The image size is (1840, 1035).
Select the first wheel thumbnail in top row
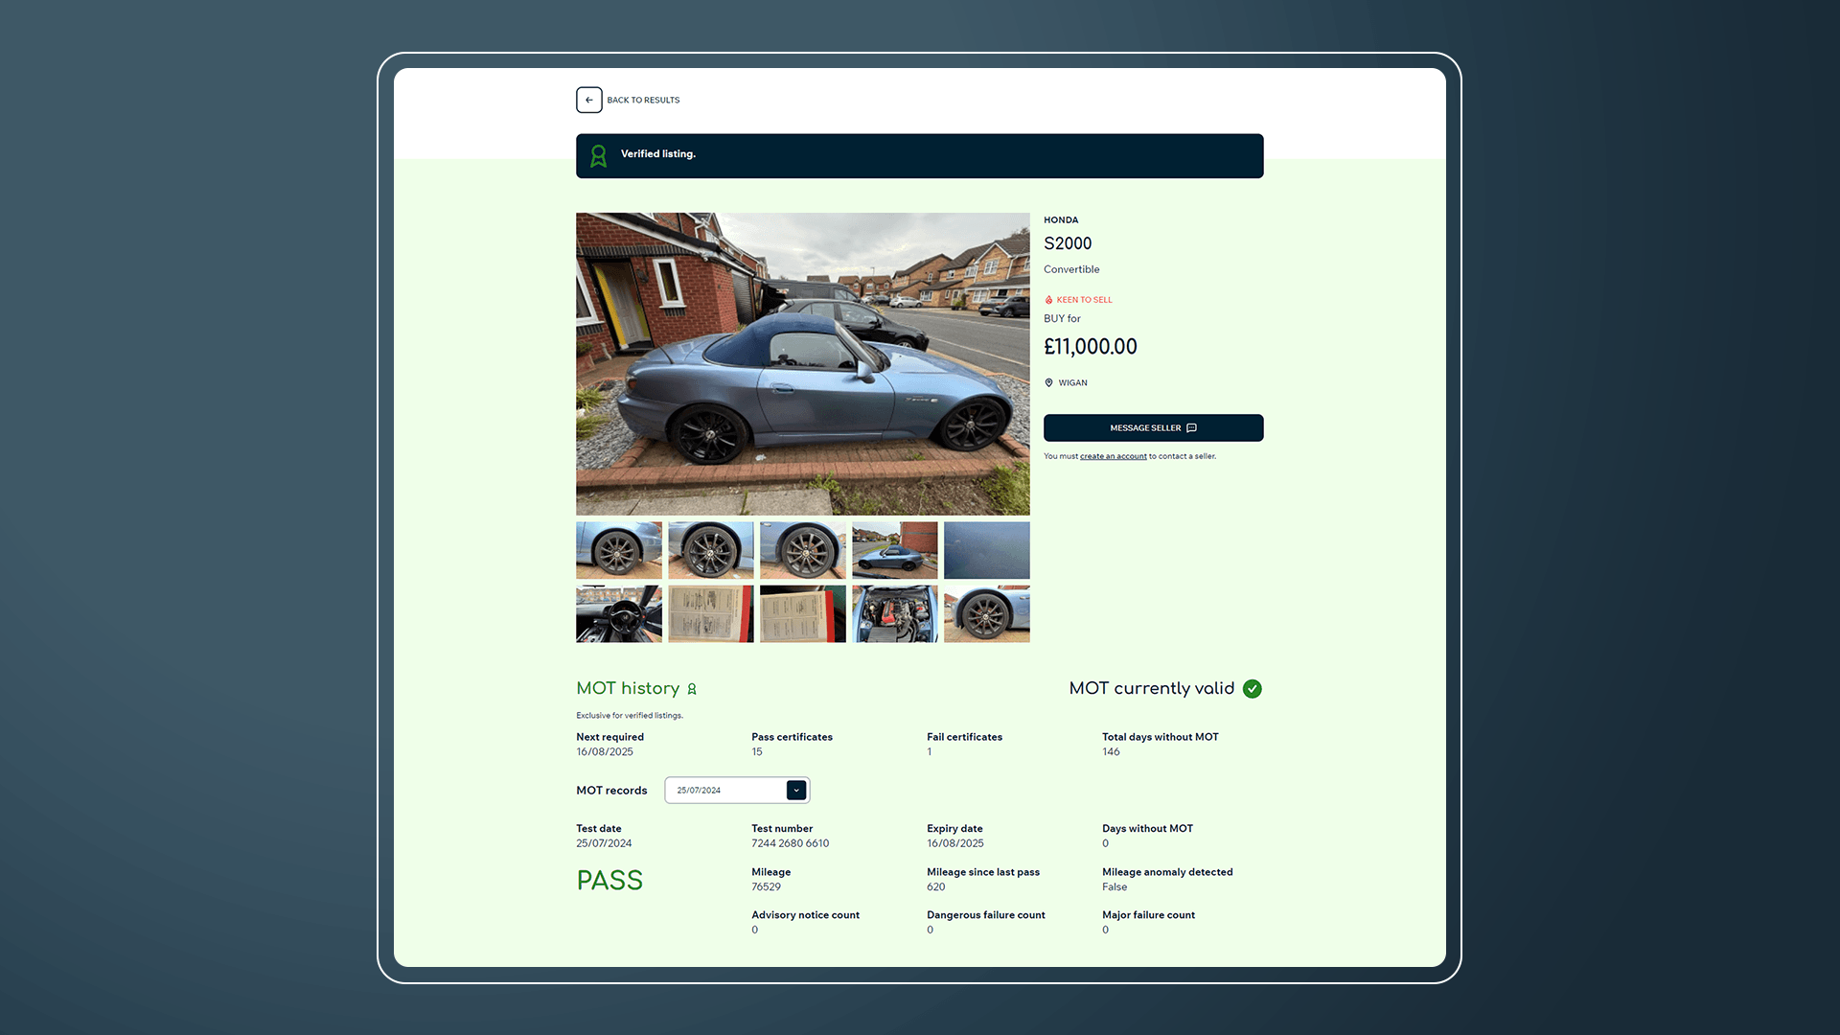(619, 550)
